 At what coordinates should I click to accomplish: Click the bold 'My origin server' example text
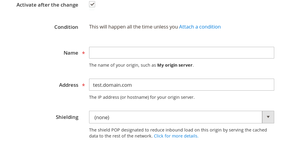175,65
